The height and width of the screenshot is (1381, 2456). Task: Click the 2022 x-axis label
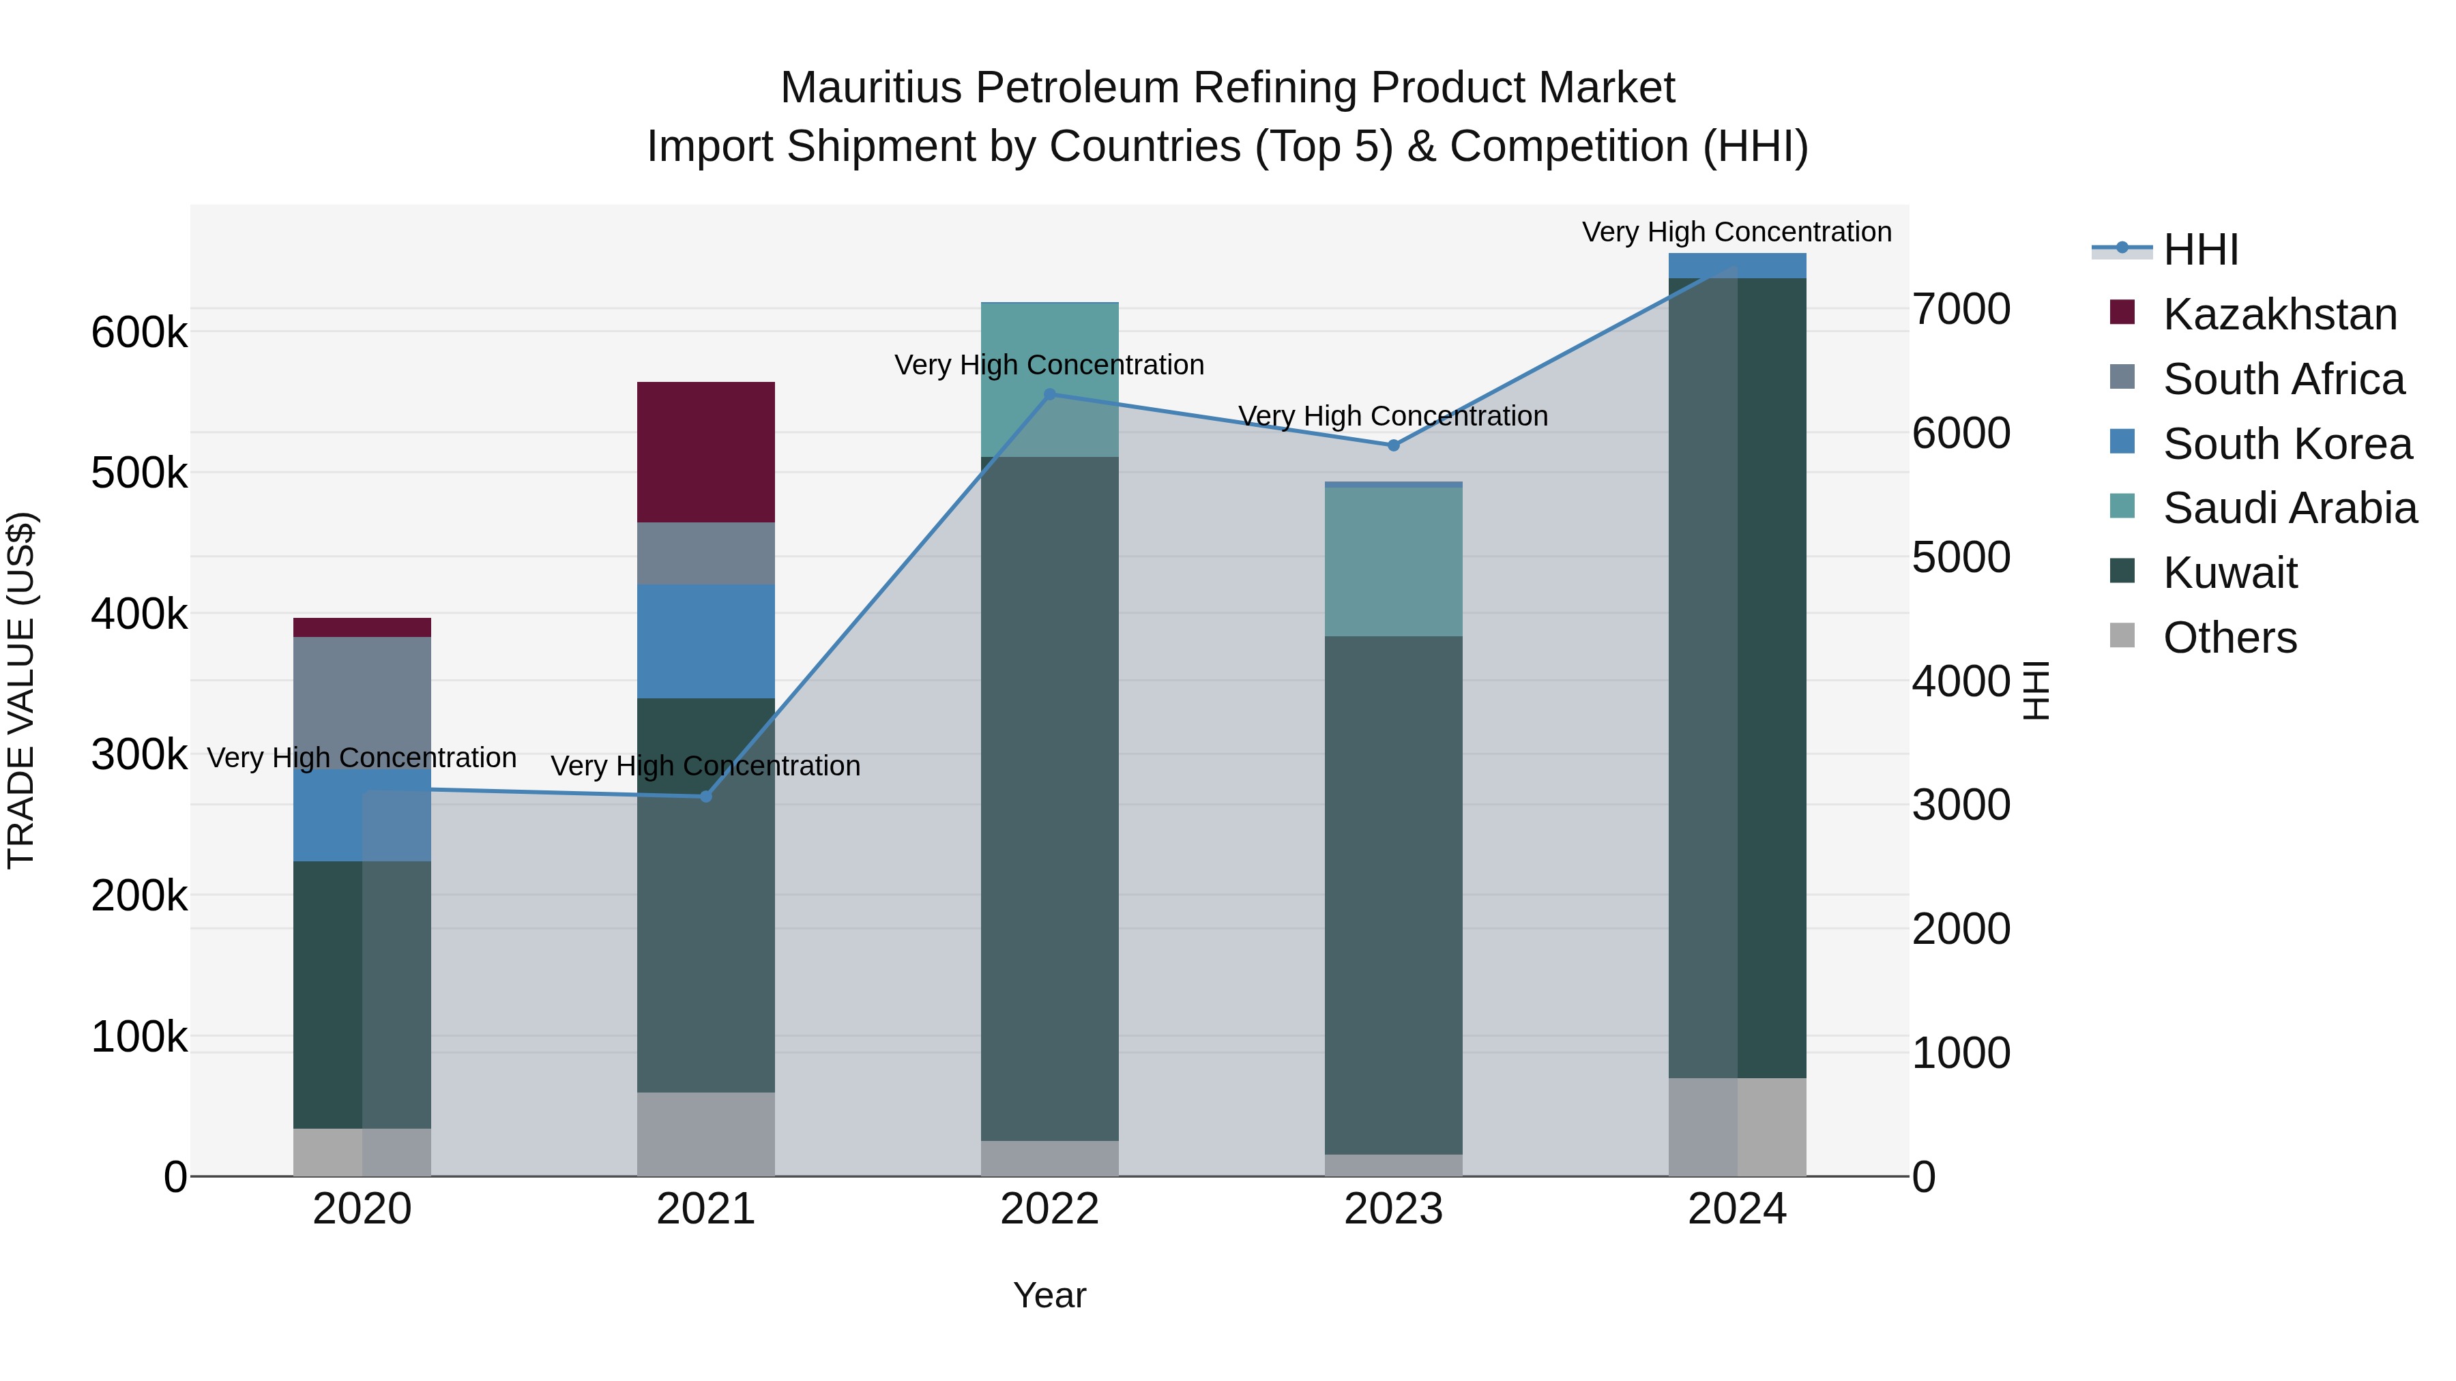(x=1050, y=1209)
